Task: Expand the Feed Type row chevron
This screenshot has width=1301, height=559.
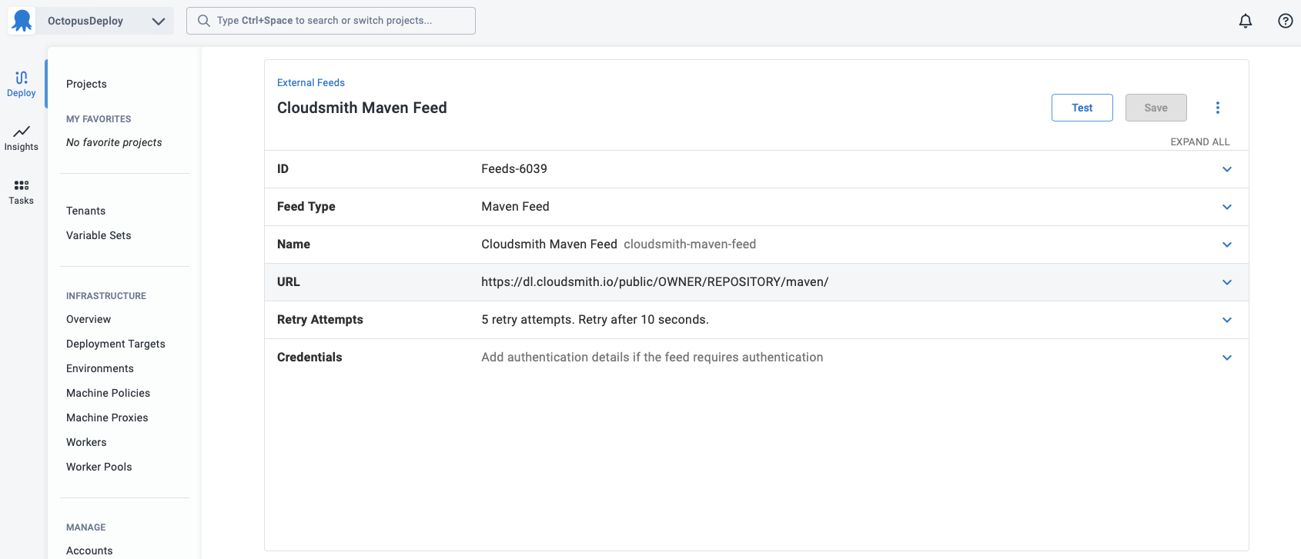Action: click(x=1227, y=207)
